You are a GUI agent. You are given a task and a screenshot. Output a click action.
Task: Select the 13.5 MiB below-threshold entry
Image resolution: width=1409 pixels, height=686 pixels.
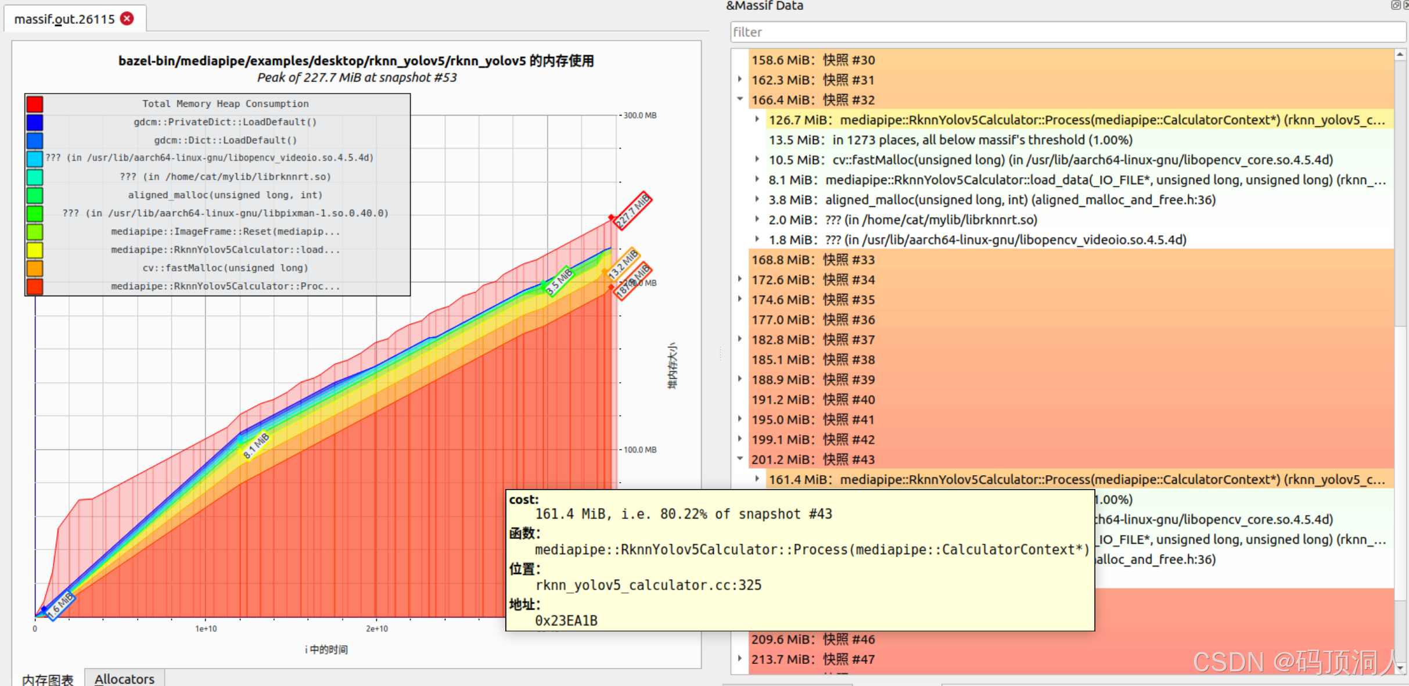pos(950,140)
